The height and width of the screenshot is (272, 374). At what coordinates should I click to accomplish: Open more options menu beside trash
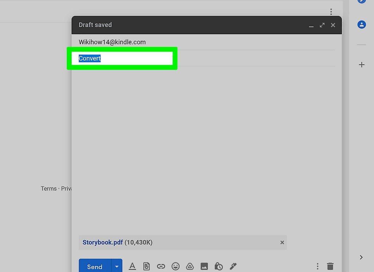[318, 266]
